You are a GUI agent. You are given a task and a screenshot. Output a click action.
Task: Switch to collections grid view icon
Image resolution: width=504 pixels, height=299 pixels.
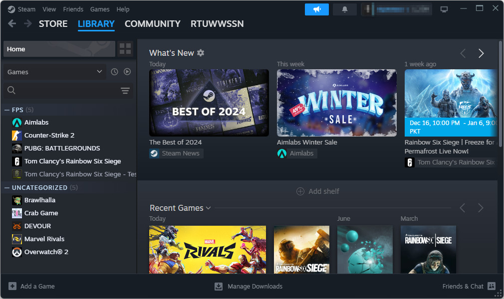point(125,49)
